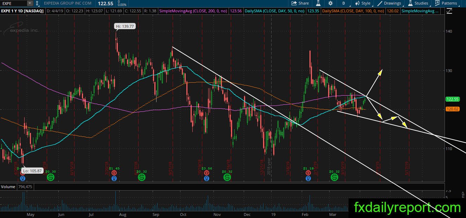466x218 pixels.
Task: Open the flask Edit Studies icon
Action: [x=318, y=3]
